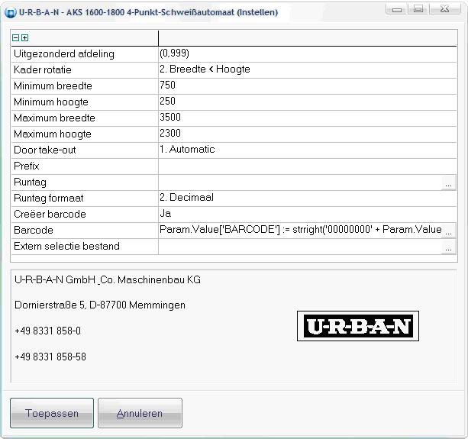Click the Extern selectie bestand value field
The width and height of the screenshot is (468, 439).
pyautogui.click(x=300, y=247)
